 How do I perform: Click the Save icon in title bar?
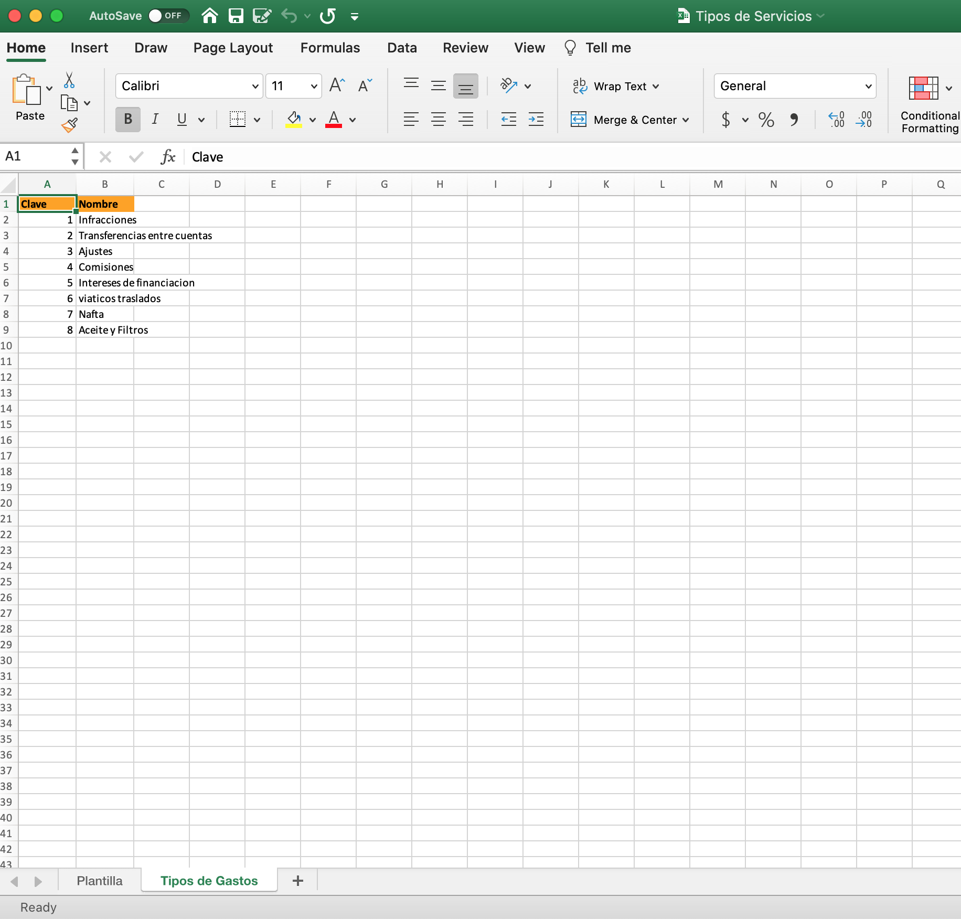click(x=236, y=16)
